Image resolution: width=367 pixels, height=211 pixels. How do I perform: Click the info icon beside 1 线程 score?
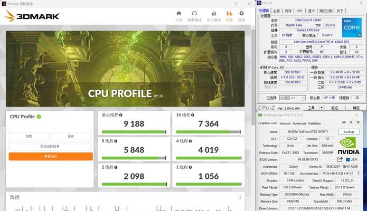click(190, 167)
